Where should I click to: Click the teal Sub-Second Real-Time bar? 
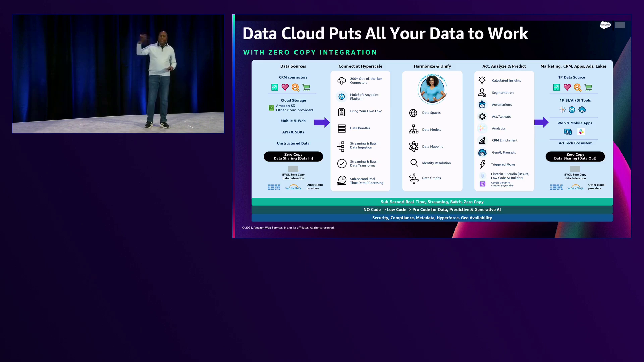pyautogui.click(x=432, y=202)
